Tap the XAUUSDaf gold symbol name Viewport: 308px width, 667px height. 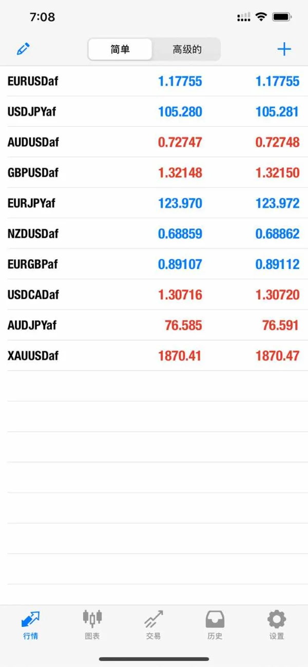33,355
